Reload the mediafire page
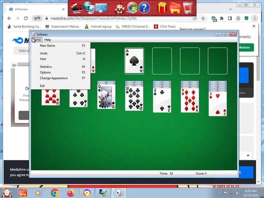 click(x=26, y=18)
